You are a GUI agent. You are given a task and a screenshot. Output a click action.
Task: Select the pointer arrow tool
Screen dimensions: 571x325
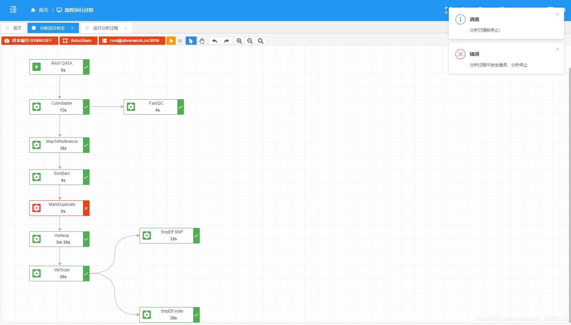[191, 41]
